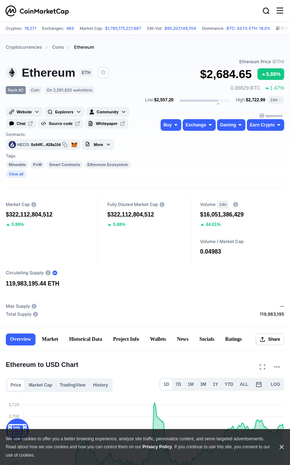Screen dimensions: 290x465
Task: Select the 1D chart range
Action: click(166, 384)
